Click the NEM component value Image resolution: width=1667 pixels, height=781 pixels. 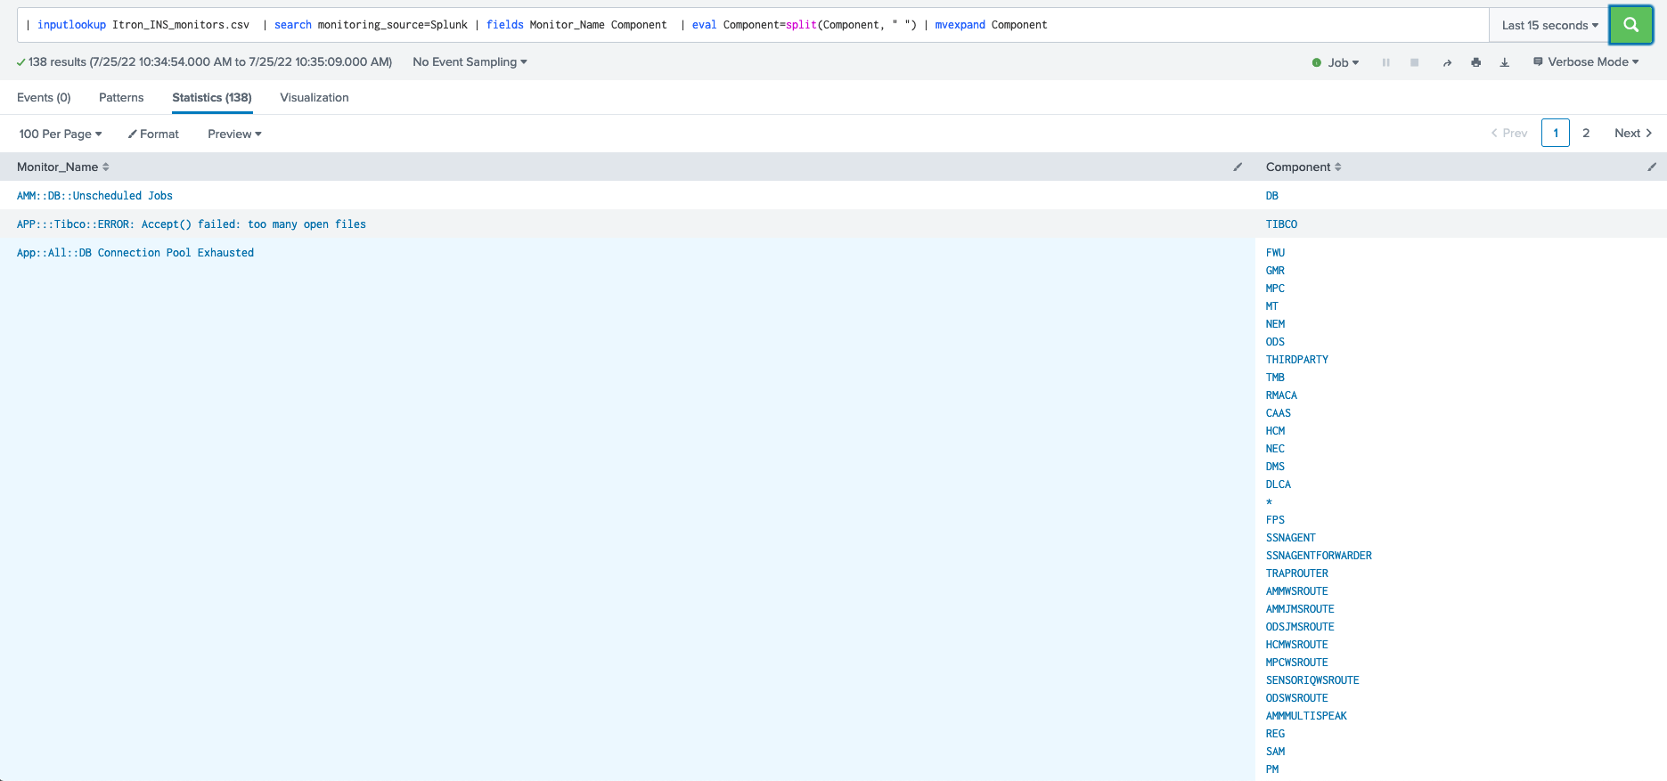pos(1275,323)
